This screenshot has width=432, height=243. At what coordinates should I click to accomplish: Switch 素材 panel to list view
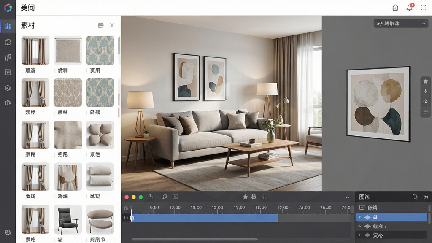click(101, 25)
